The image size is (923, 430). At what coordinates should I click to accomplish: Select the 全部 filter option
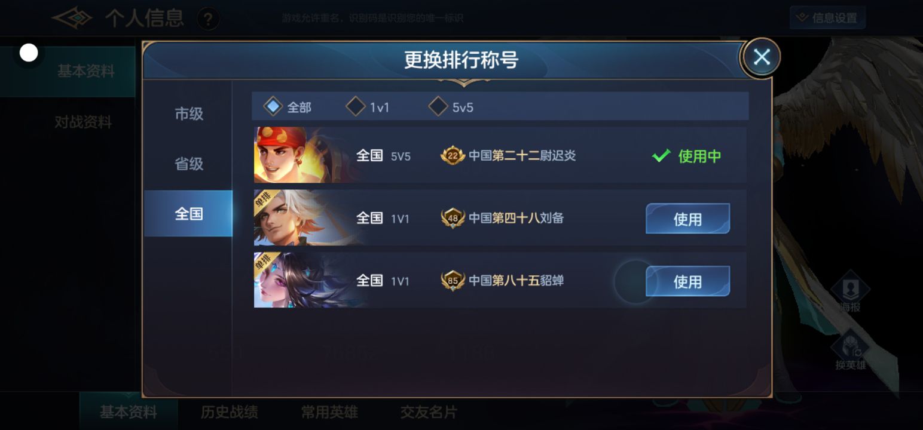pyautogui.click(x=288, y=107)
